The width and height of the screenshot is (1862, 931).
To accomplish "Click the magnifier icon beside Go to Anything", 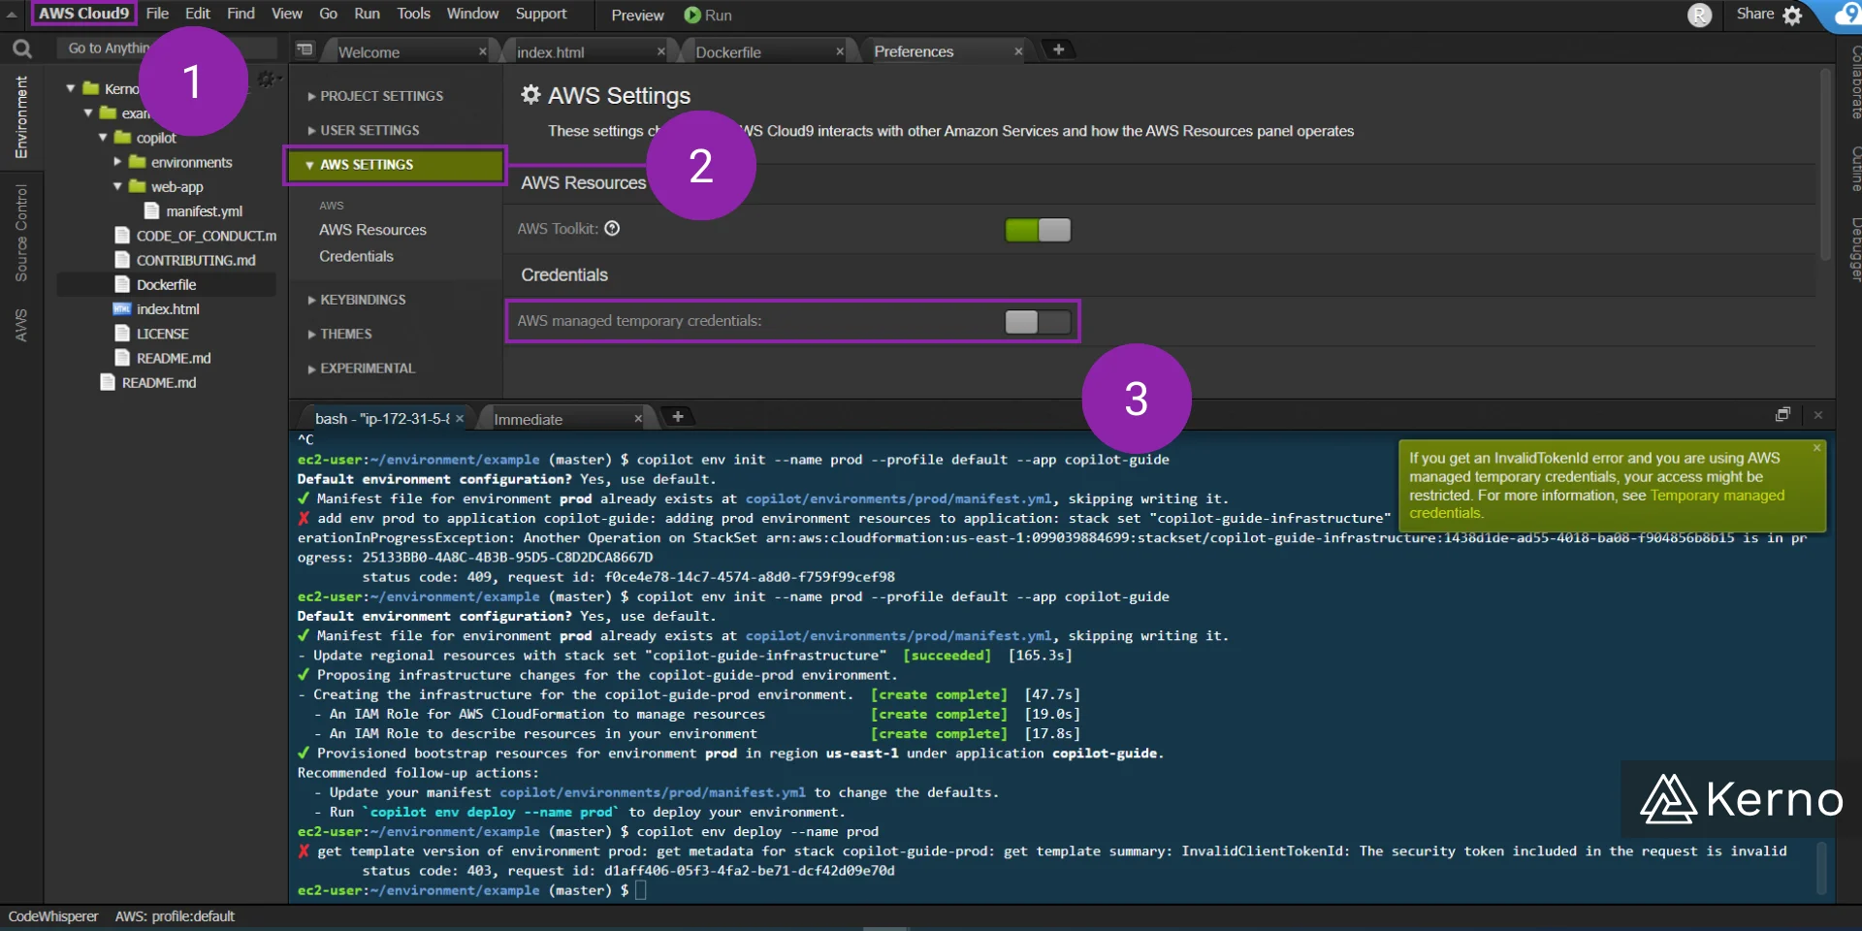I will [21, 47].
